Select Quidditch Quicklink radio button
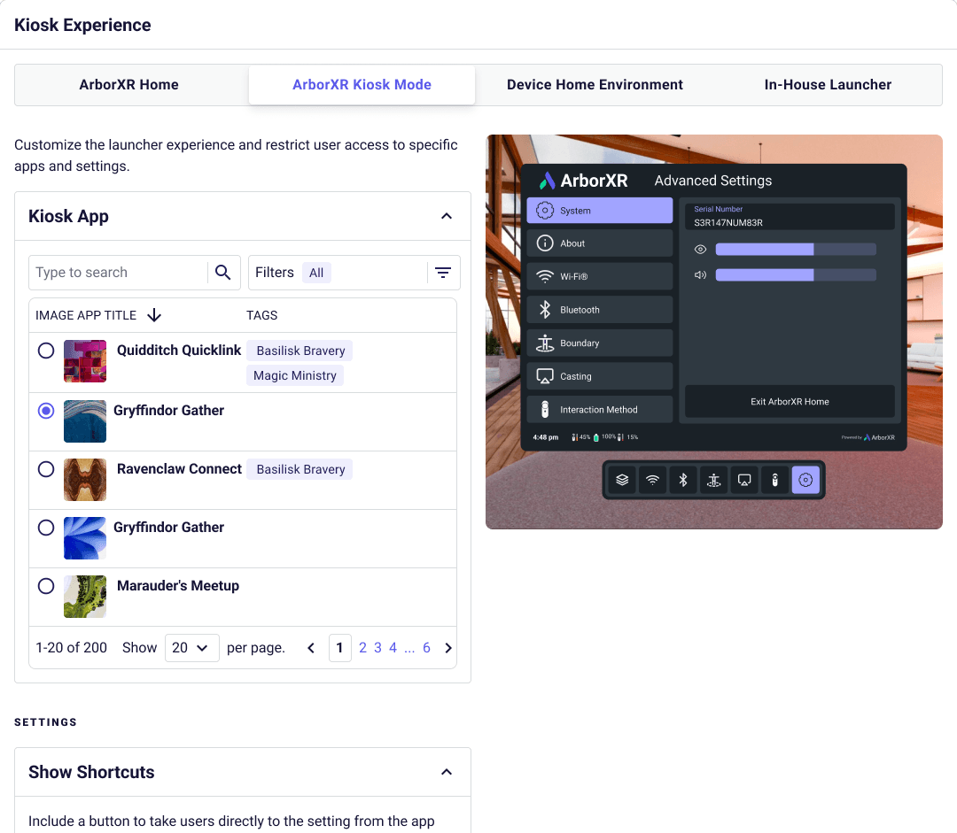957x833 pixels. (x=46, y=351)
